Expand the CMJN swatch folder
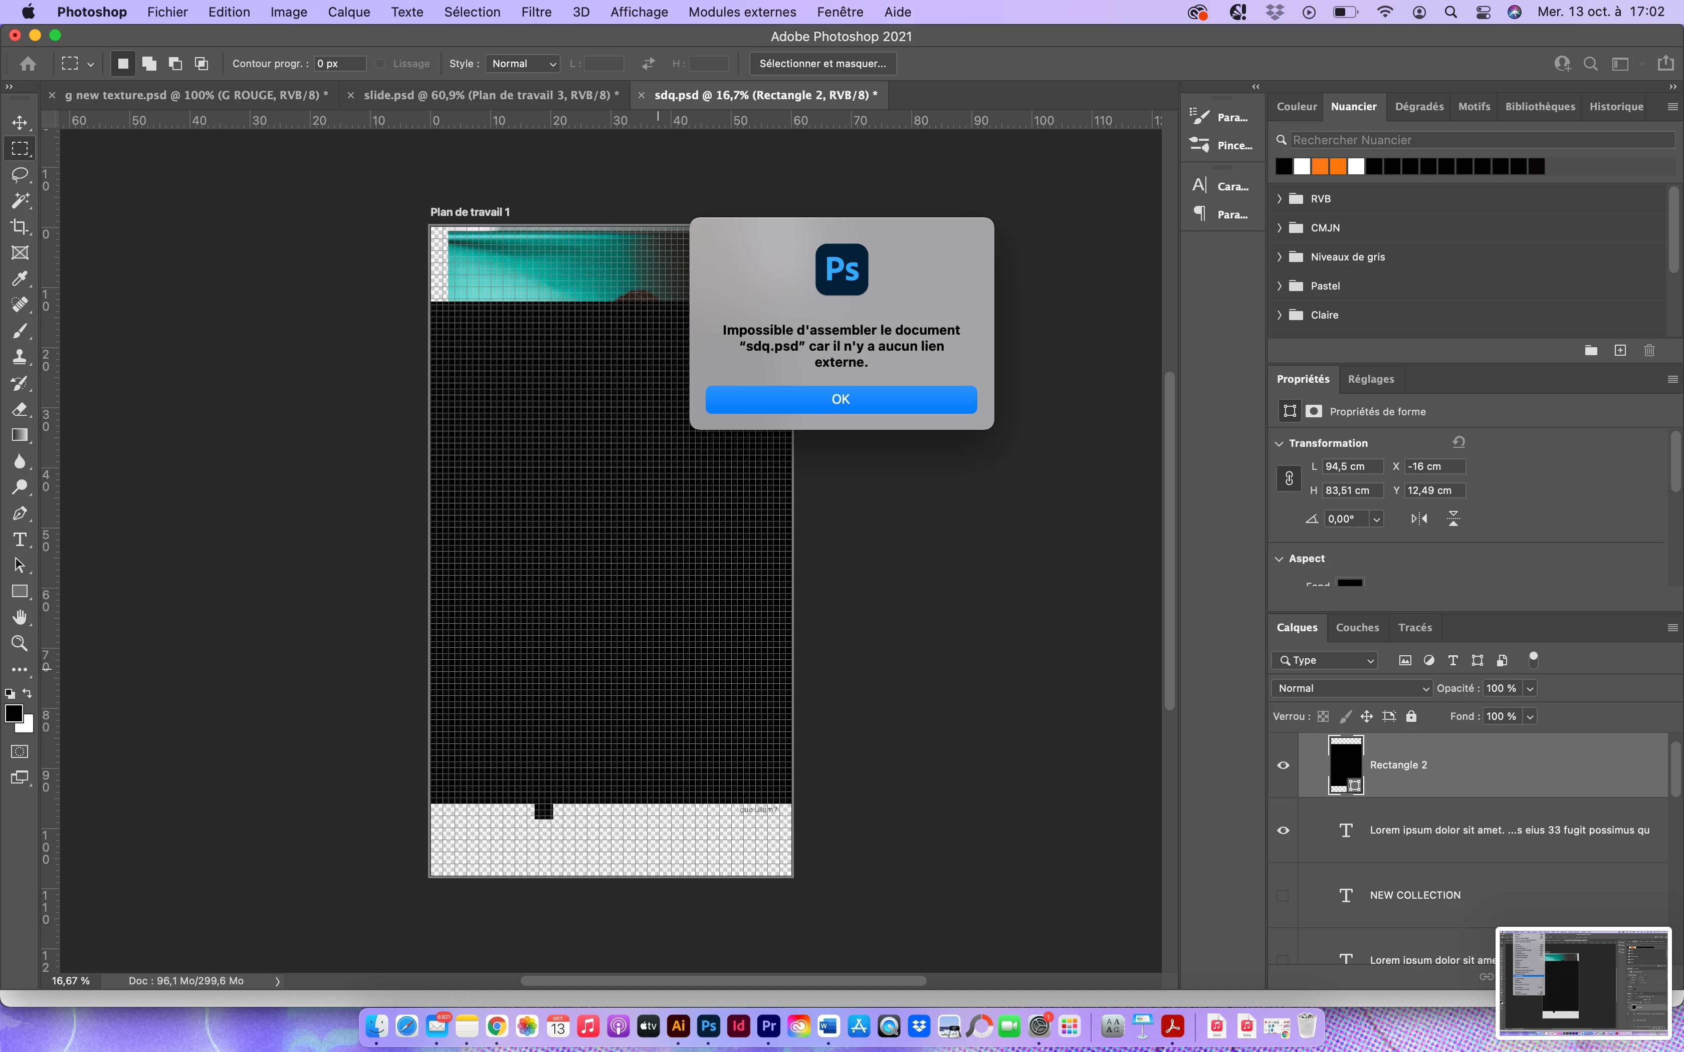The height and width of the screenshot is (1052, 1684). coord(1280,228)
